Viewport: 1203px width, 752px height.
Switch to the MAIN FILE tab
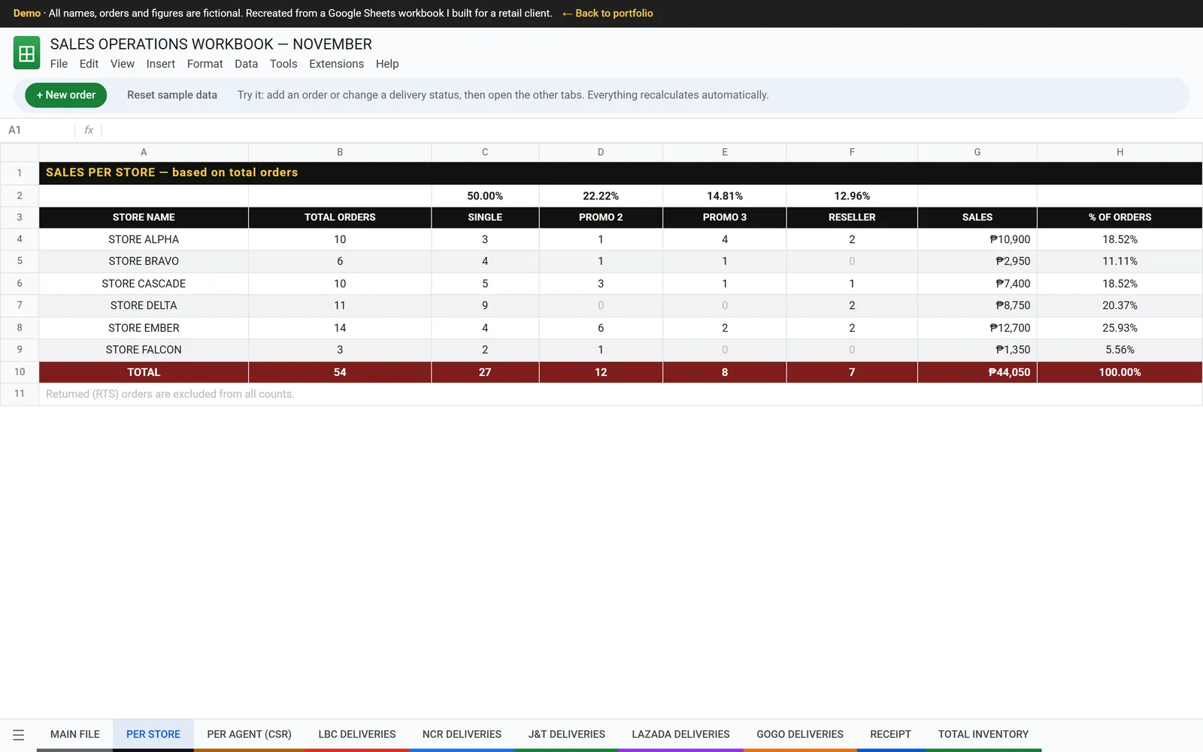75,735
